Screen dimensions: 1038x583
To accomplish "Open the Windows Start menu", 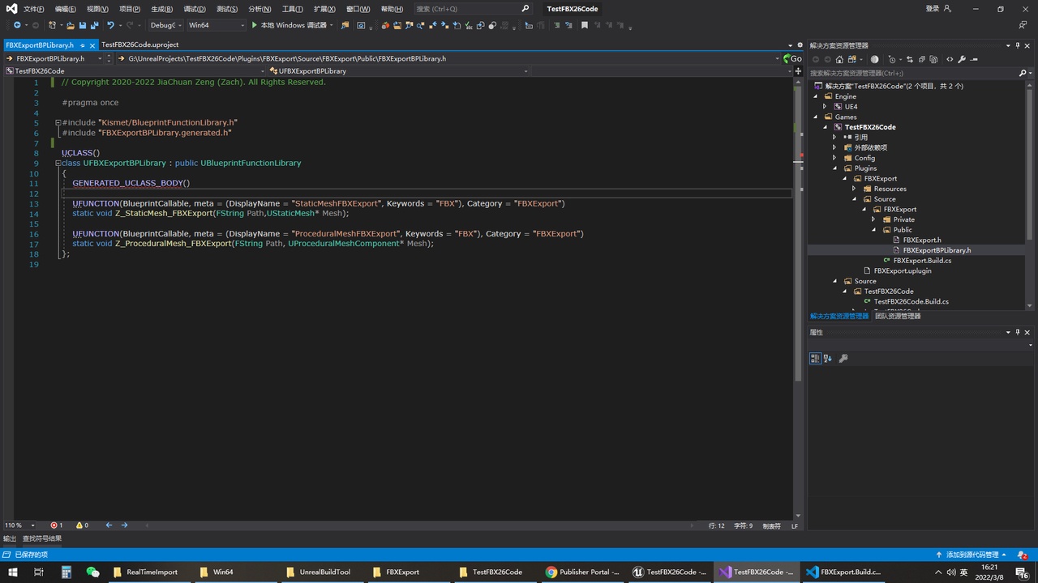I will [13, 572].
